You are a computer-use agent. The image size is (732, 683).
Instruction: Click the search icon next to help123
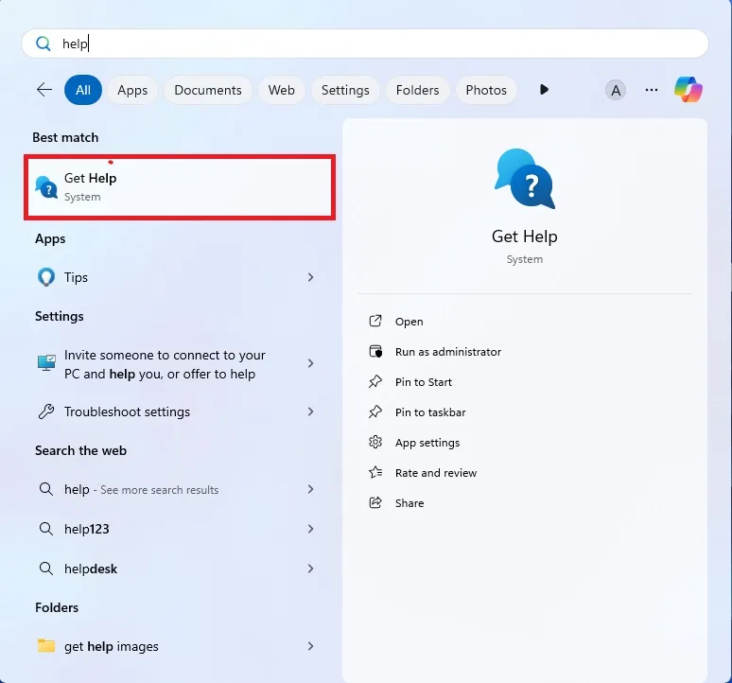point(46,529)
